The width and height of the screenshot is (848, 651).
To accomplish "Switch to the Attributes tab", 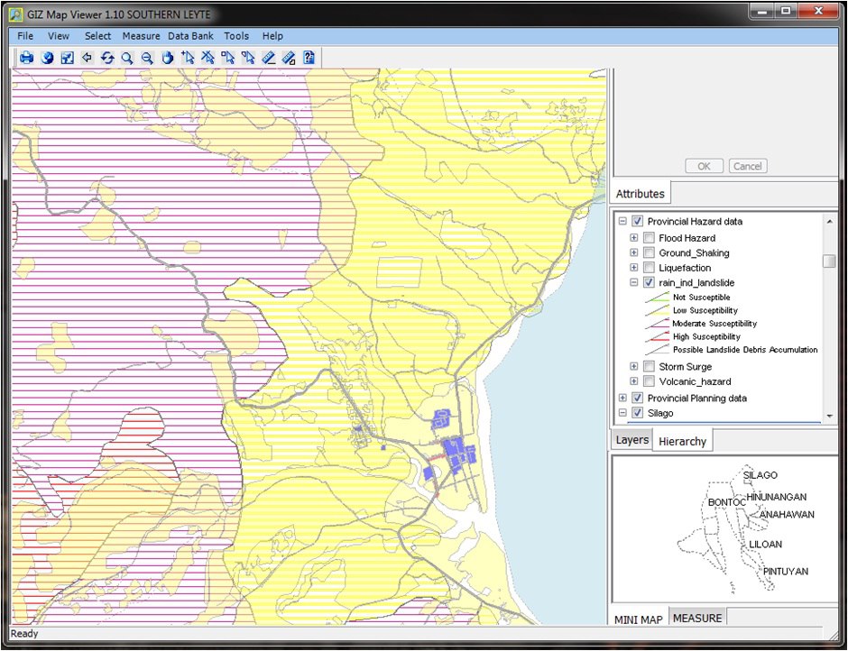I will (x=641, y=194).
